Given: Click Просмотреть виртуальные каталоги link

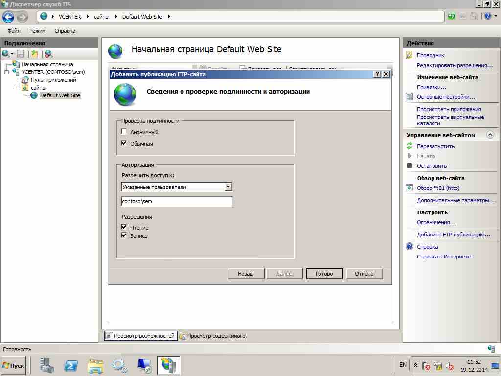Looking at the screenshot, I should [450, 120].
